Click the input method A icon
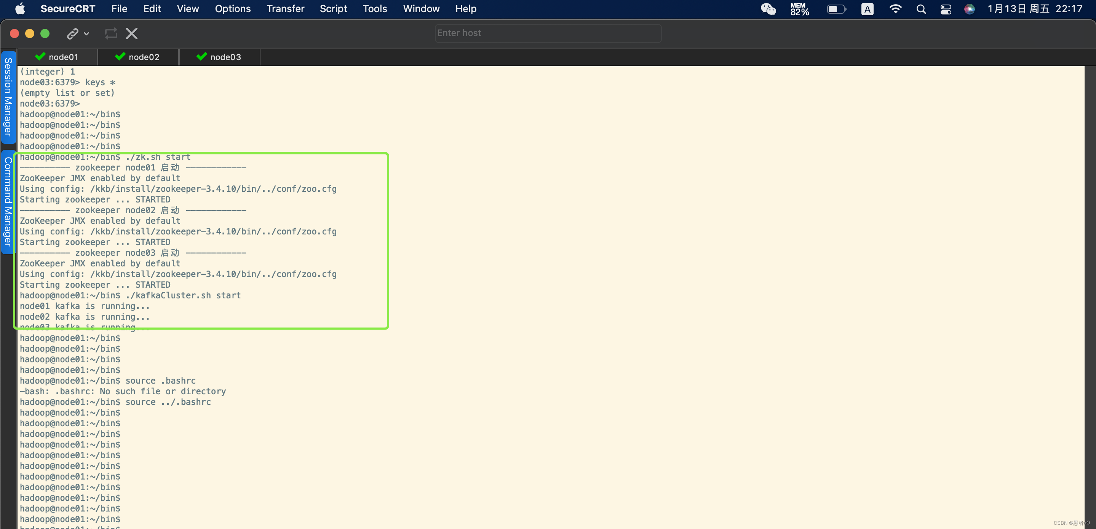 tap(867, 9)
